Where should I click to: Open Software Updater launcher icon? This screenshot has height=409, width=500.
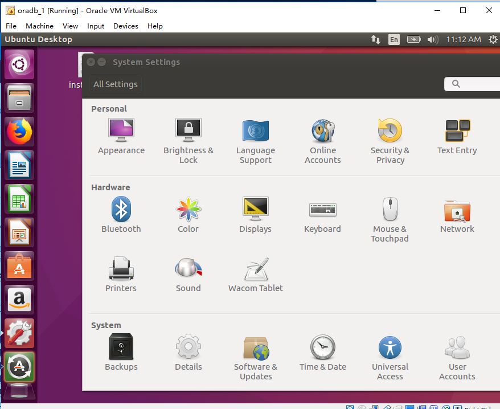[x=19, y=367]
